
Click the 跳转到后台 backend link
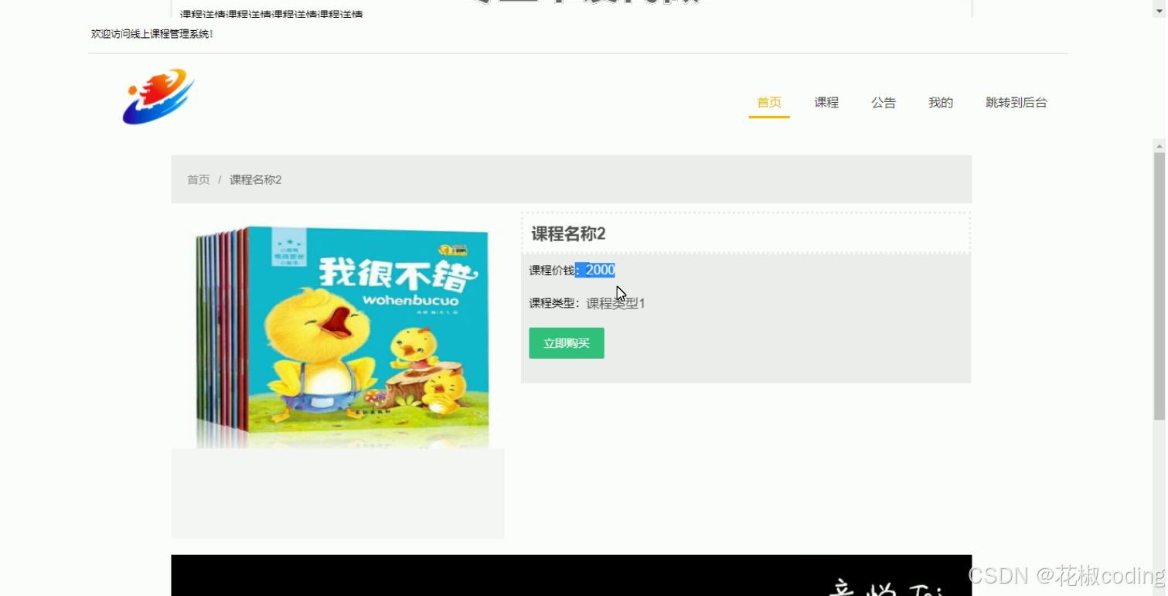(x=1015, y=102)
